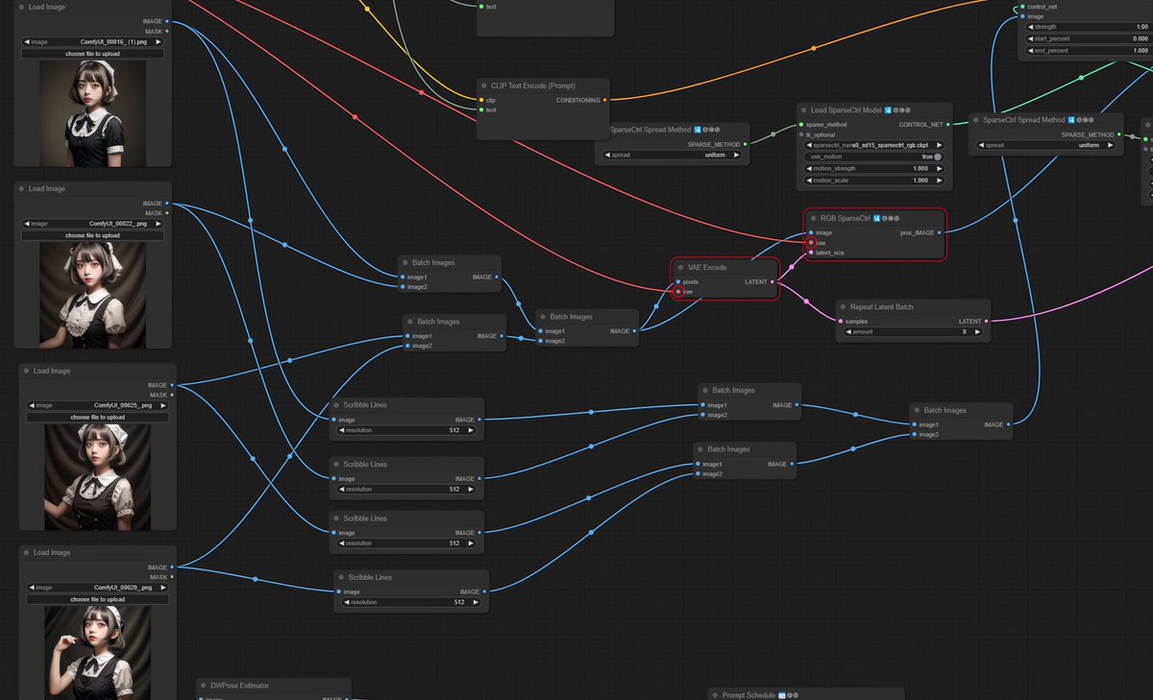The width and height of the screenshot is (1153, 700).
Task: Click the CONTROL_NET output socket on Load SparseCtrl Model
Action: pos(946,124)
